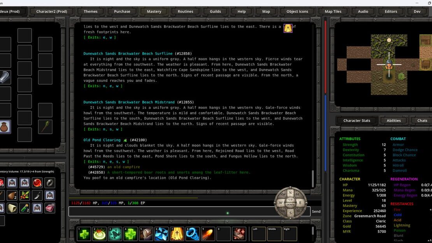Launch the fireball spell in slot 9
Viewport: 432px width, 243px height.
pos(208,234)
